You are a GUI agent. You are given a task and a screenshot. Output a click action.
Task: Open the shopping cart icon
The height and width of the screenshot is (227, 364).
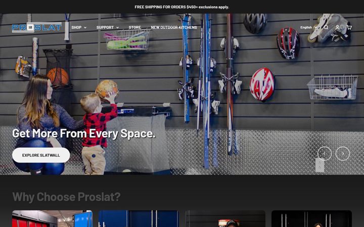pos(349,27)
